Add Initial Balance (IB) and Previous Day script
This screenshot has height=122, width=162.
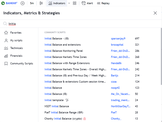tap(75, 75)
